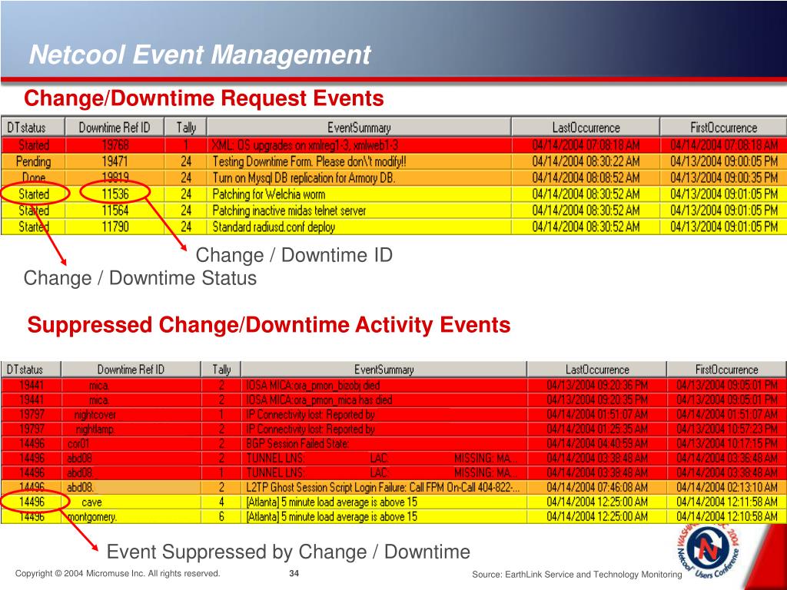Click last occurrence 04/14/2004 08:30:22 AM
787x590 pixels.
click(x=586, y=161)
